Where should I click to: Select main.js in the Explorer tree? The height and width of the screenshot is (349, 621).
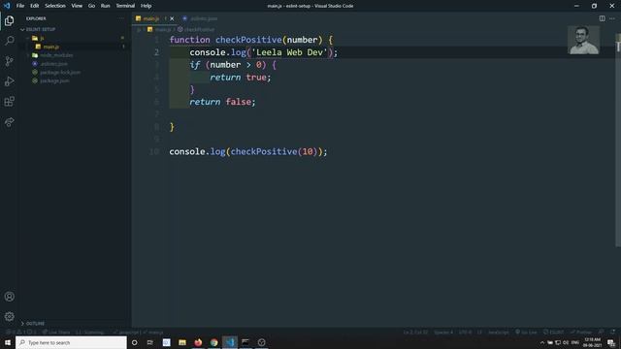point(51,47)
